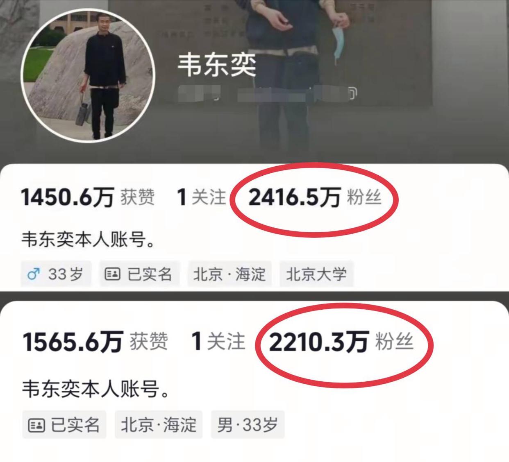Tap the male gender symbol icon
509x462 pixels.
pyautogui.click(x=34, y=274)
